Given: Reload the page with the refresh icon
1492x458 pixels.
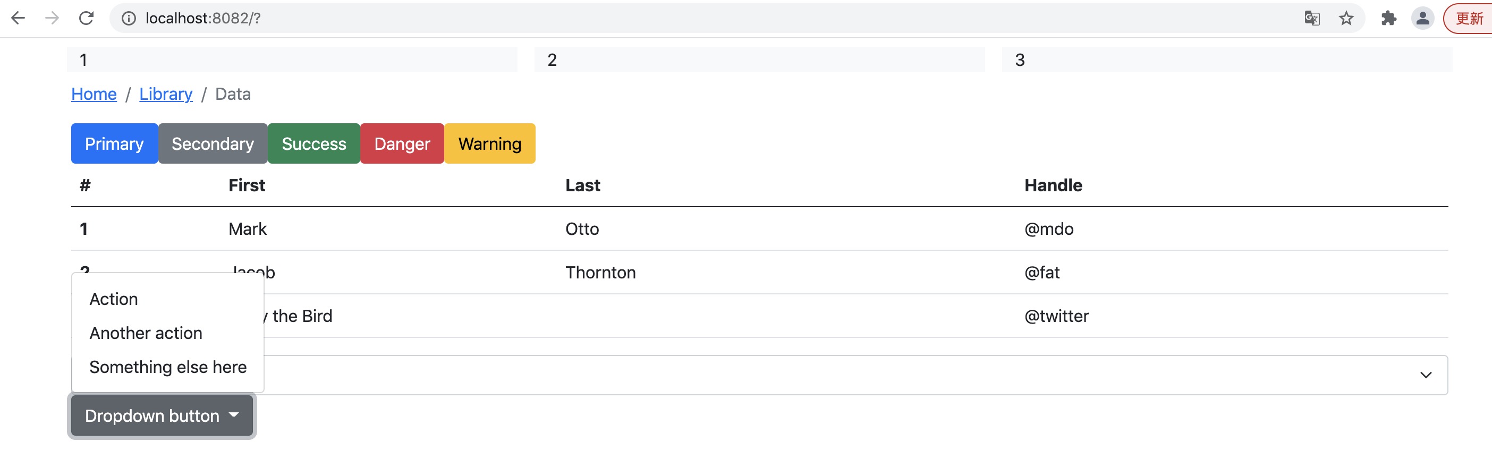Looking at the screenshot, I should coord(86,19).
